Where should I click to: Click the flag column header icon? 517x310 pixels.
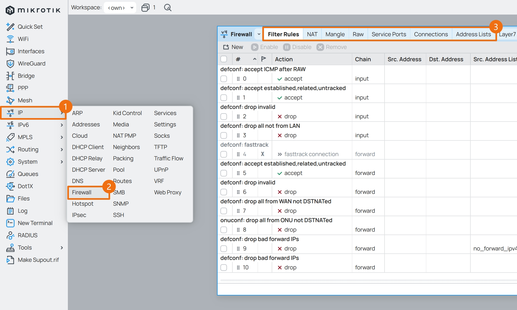point(264,59)
